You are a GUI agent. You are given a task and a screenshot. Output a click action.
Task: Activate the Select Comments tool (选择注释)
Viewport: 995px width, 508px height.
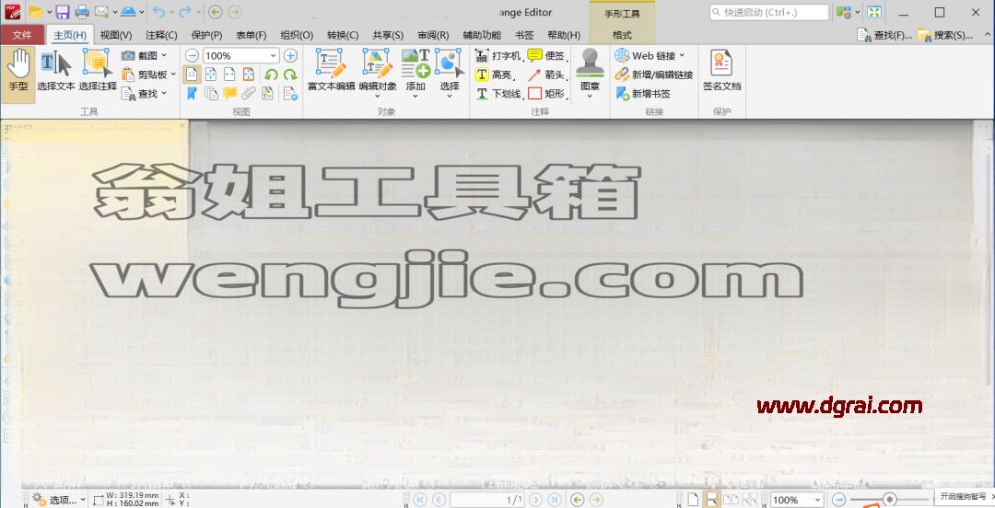click(98, 71)
